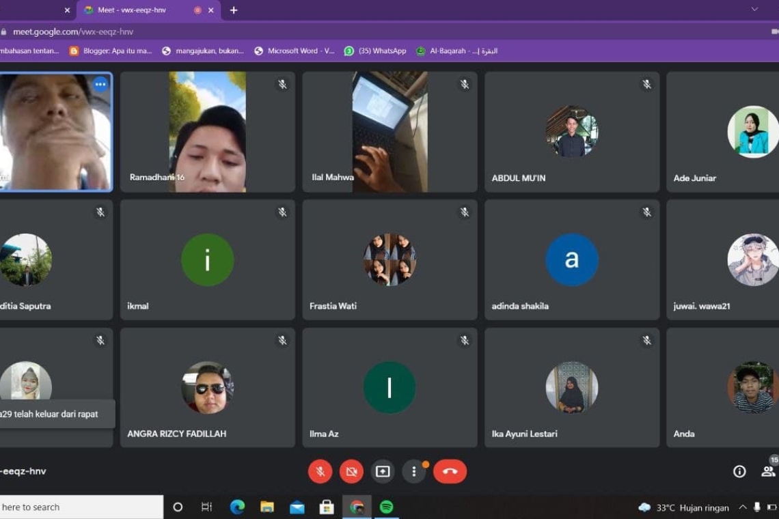
Task: Click the Windows taskbar search box
Action: [x=81, y=507]
